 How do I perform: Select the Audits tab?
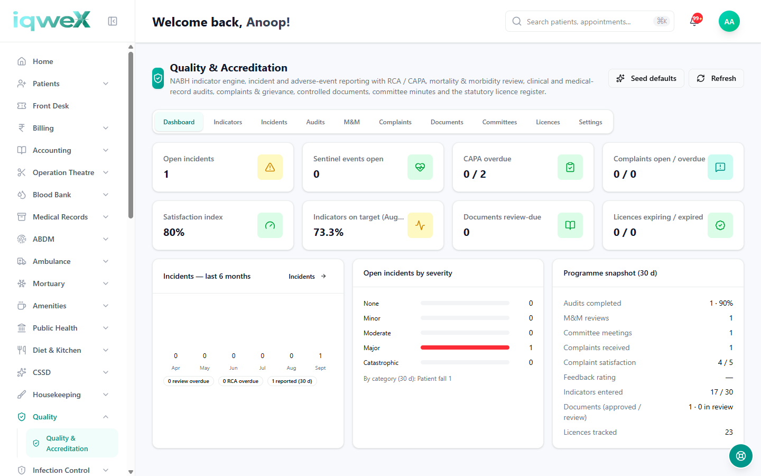pyautogui.click(x=315, y=122)
